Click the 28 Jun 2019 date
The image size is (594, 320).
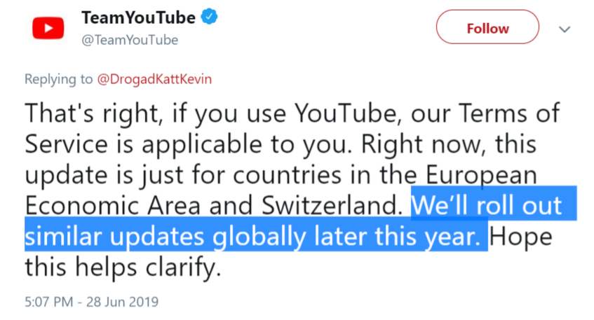click(122, 302)
